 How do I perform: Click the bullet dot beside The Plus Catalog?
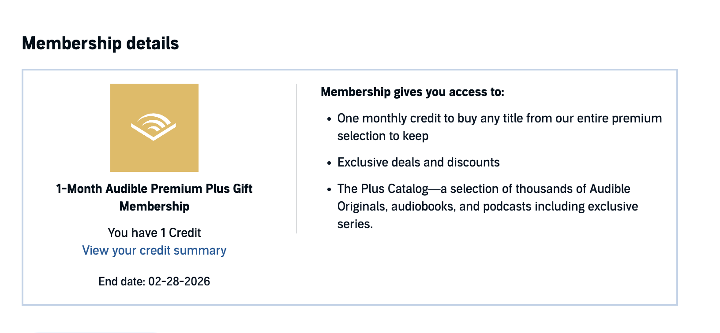pyautogui.click(x=329, y=190)
